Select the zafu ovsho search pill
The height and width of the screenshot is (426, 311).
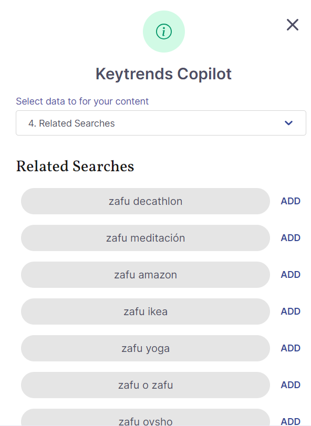pyautogui.click(x=146, y=418)
